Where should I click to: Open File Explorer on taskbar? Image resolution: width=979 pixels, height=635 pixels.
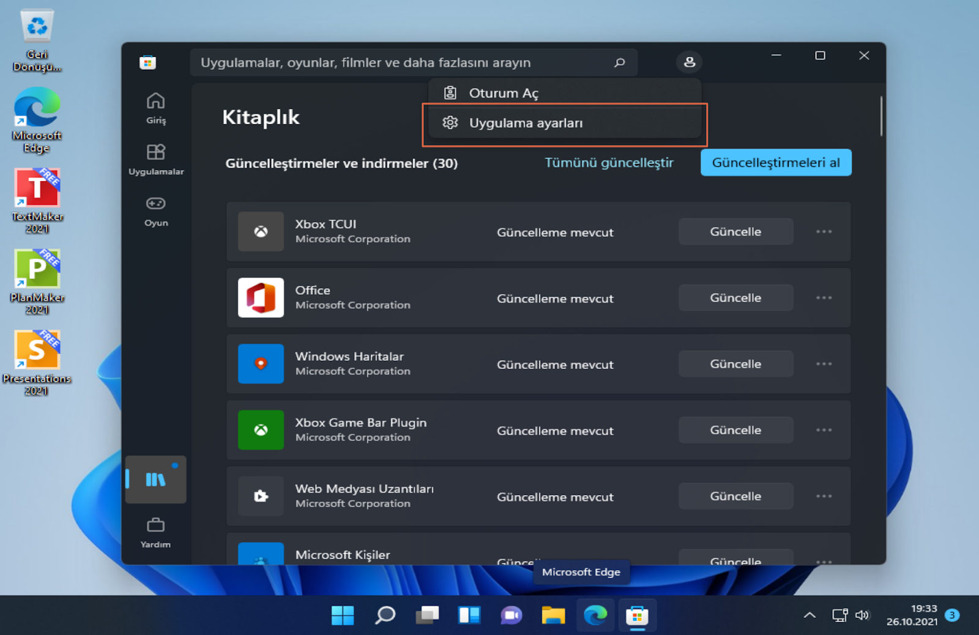[553, 615]
